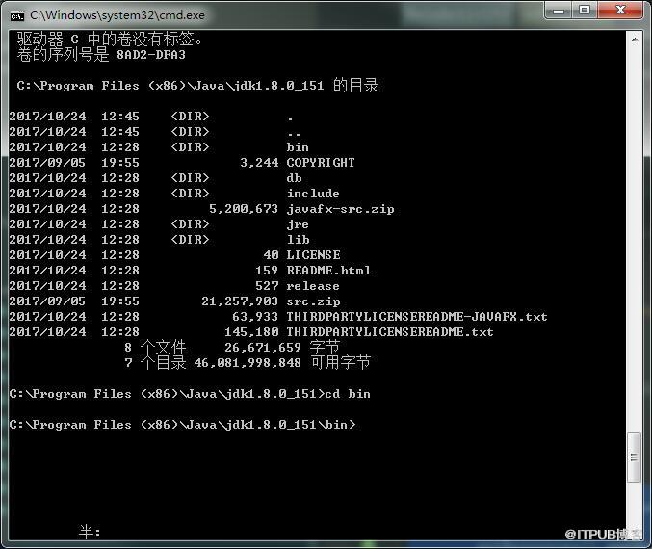The width and height of the screenshot is (652, 549).
Task: Click the 'src.zip' file name
Action: pyautogui.click(x=313, y=301)
